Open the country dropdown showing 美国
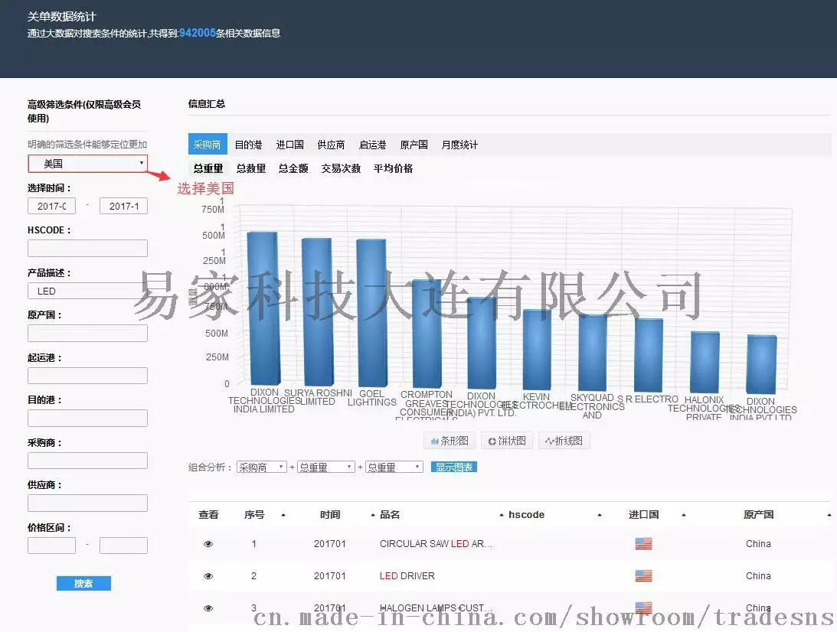 tap(87, 164)
